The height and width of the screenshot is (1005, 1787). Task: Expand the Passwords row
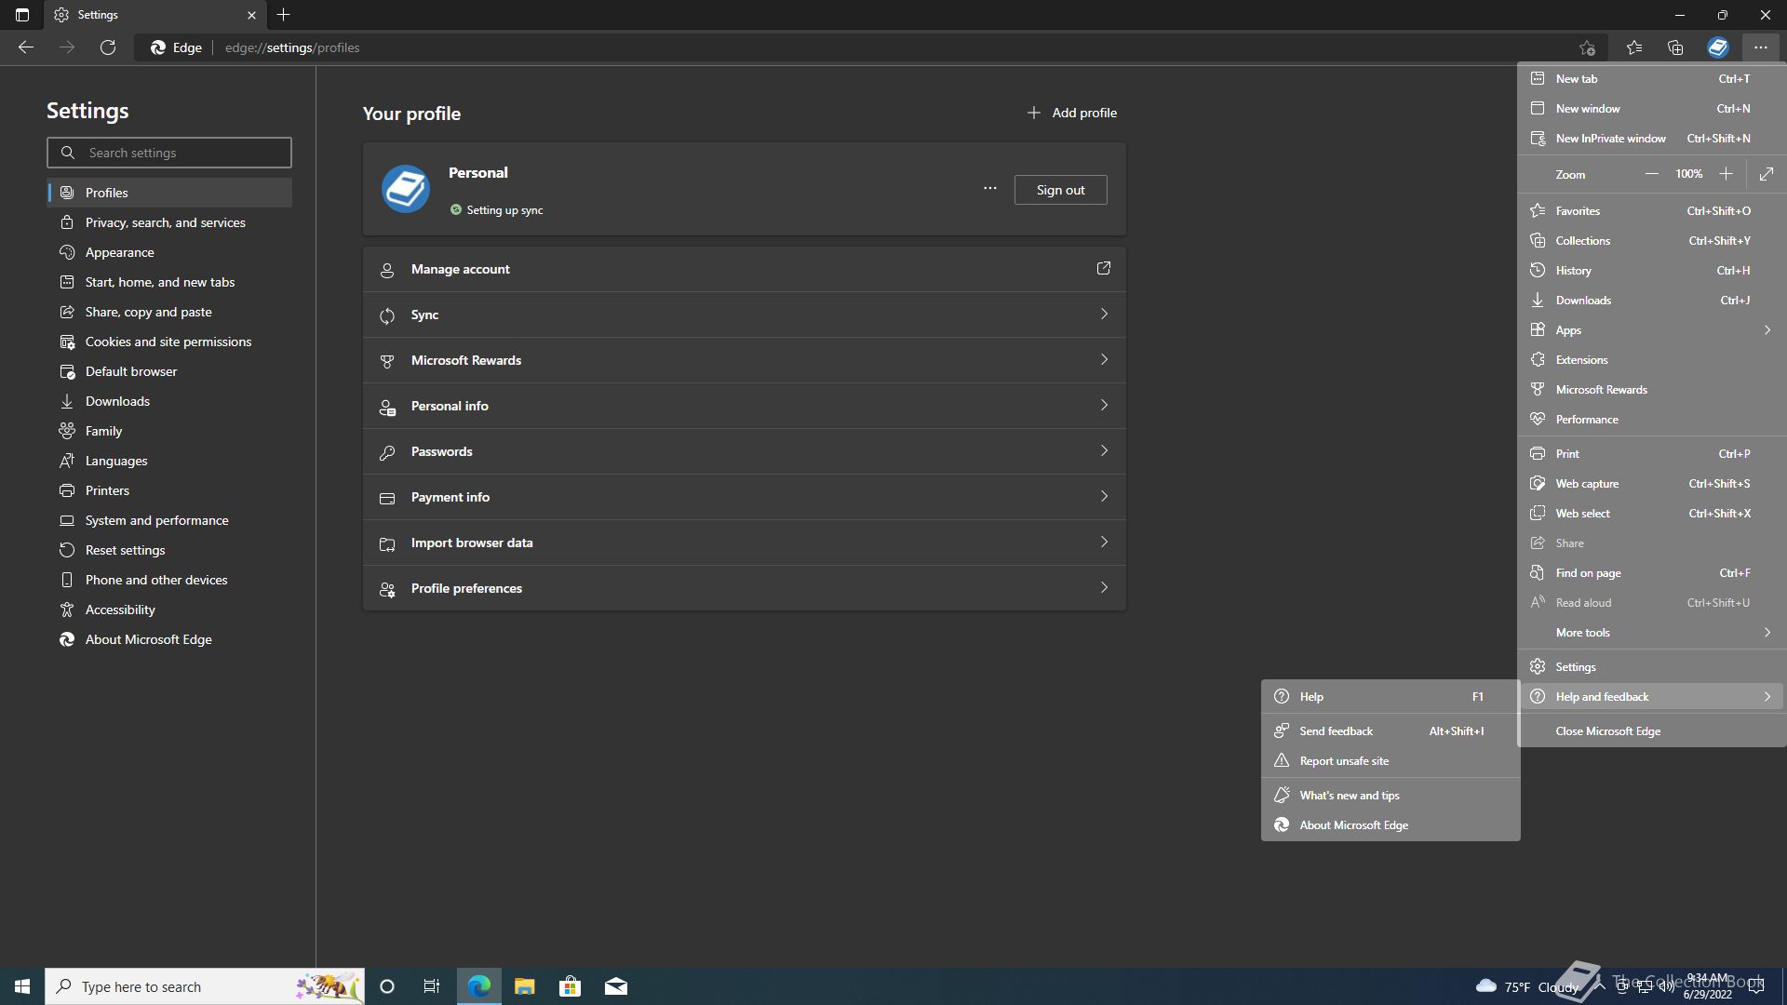coord(744,451)
